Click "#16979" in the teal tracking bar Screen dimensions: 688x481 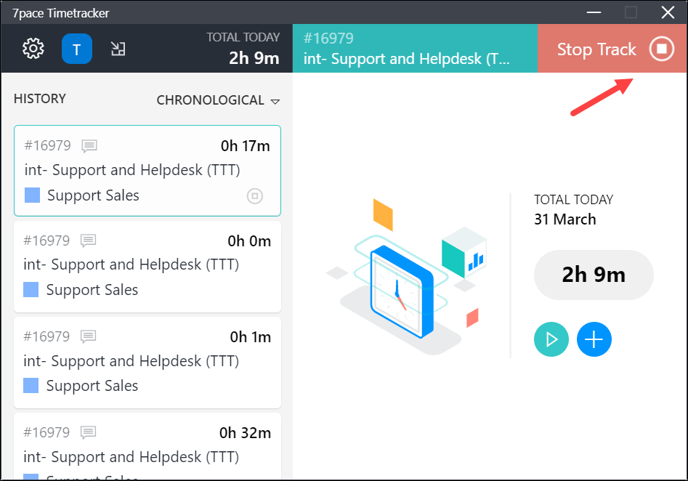328,39
